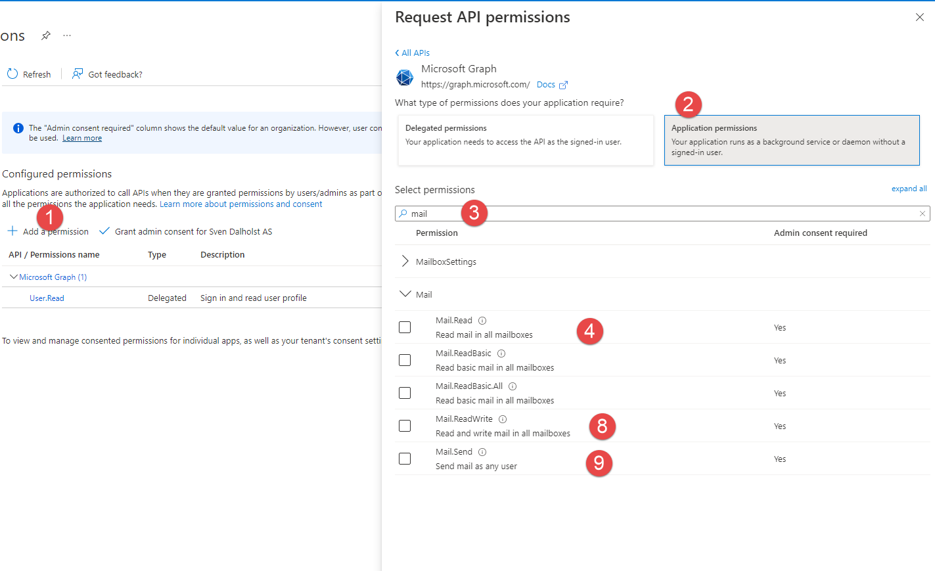Click into the permissions search field
The image size is (935, 571).
point(662,214)
